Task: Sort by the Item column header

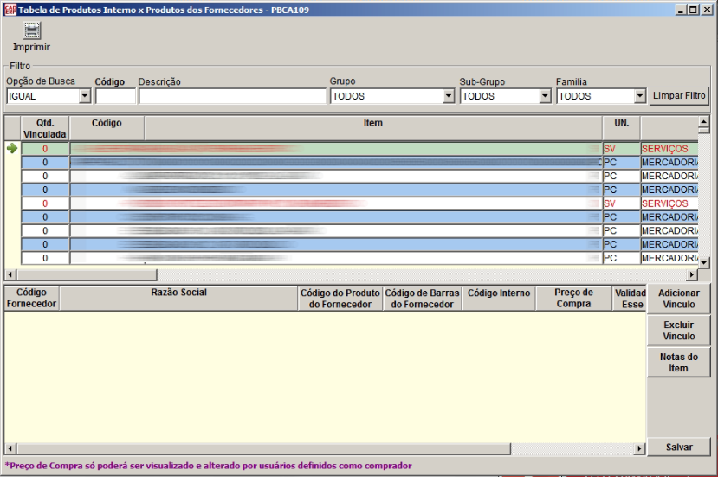Action: [x=373, y=129]
